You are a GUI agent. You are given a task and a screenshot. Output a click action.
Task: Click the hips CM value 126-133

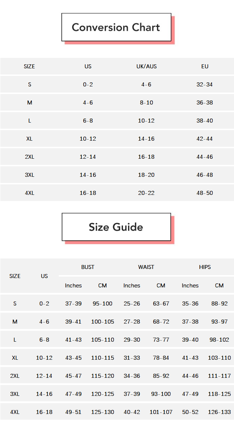[219, 412]
